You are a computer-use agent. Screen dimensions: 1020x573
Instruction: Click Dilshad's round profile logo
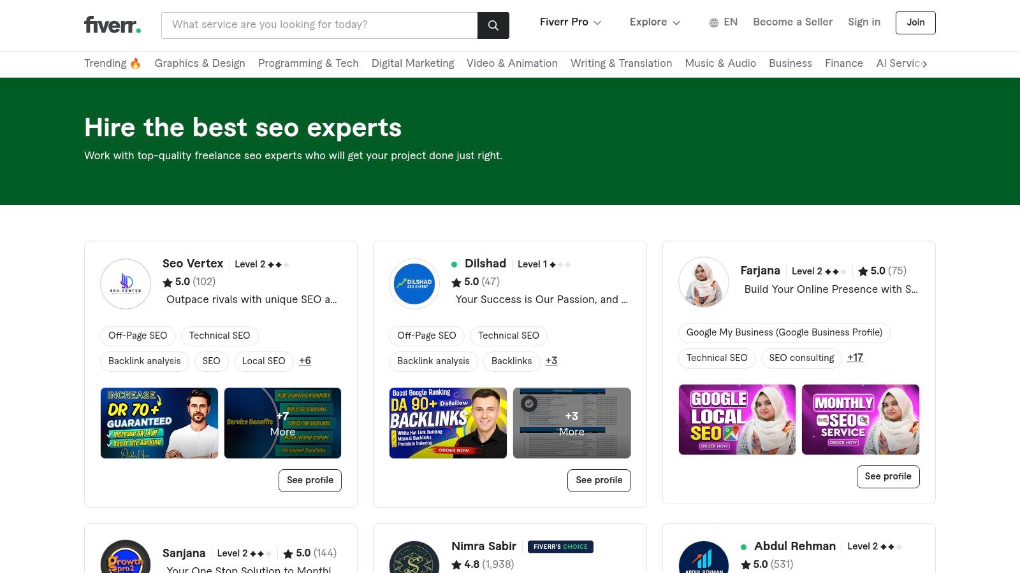pyautogui.click(x=414, y=284)
